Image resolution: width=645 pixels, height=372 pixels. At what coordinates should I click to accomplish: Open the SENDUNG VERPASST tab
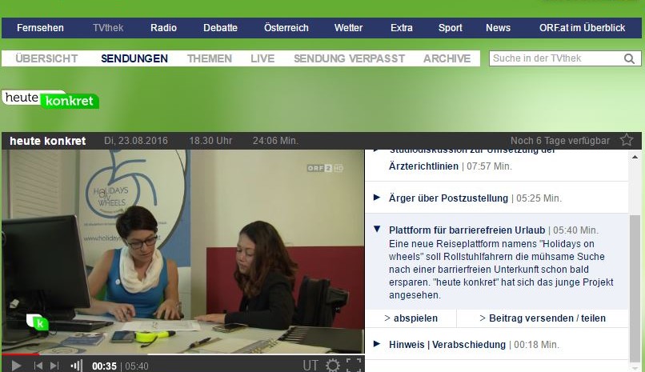coord(349,58)
